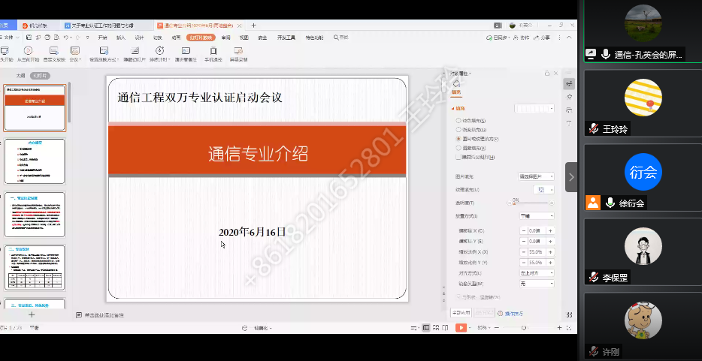Open the alignment dropdown in fill panel

coord(537,273)
